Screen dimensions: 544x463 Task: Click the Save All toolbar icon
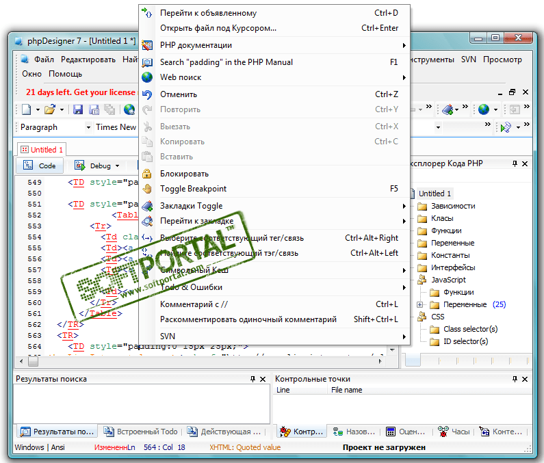tap(109, 109)
